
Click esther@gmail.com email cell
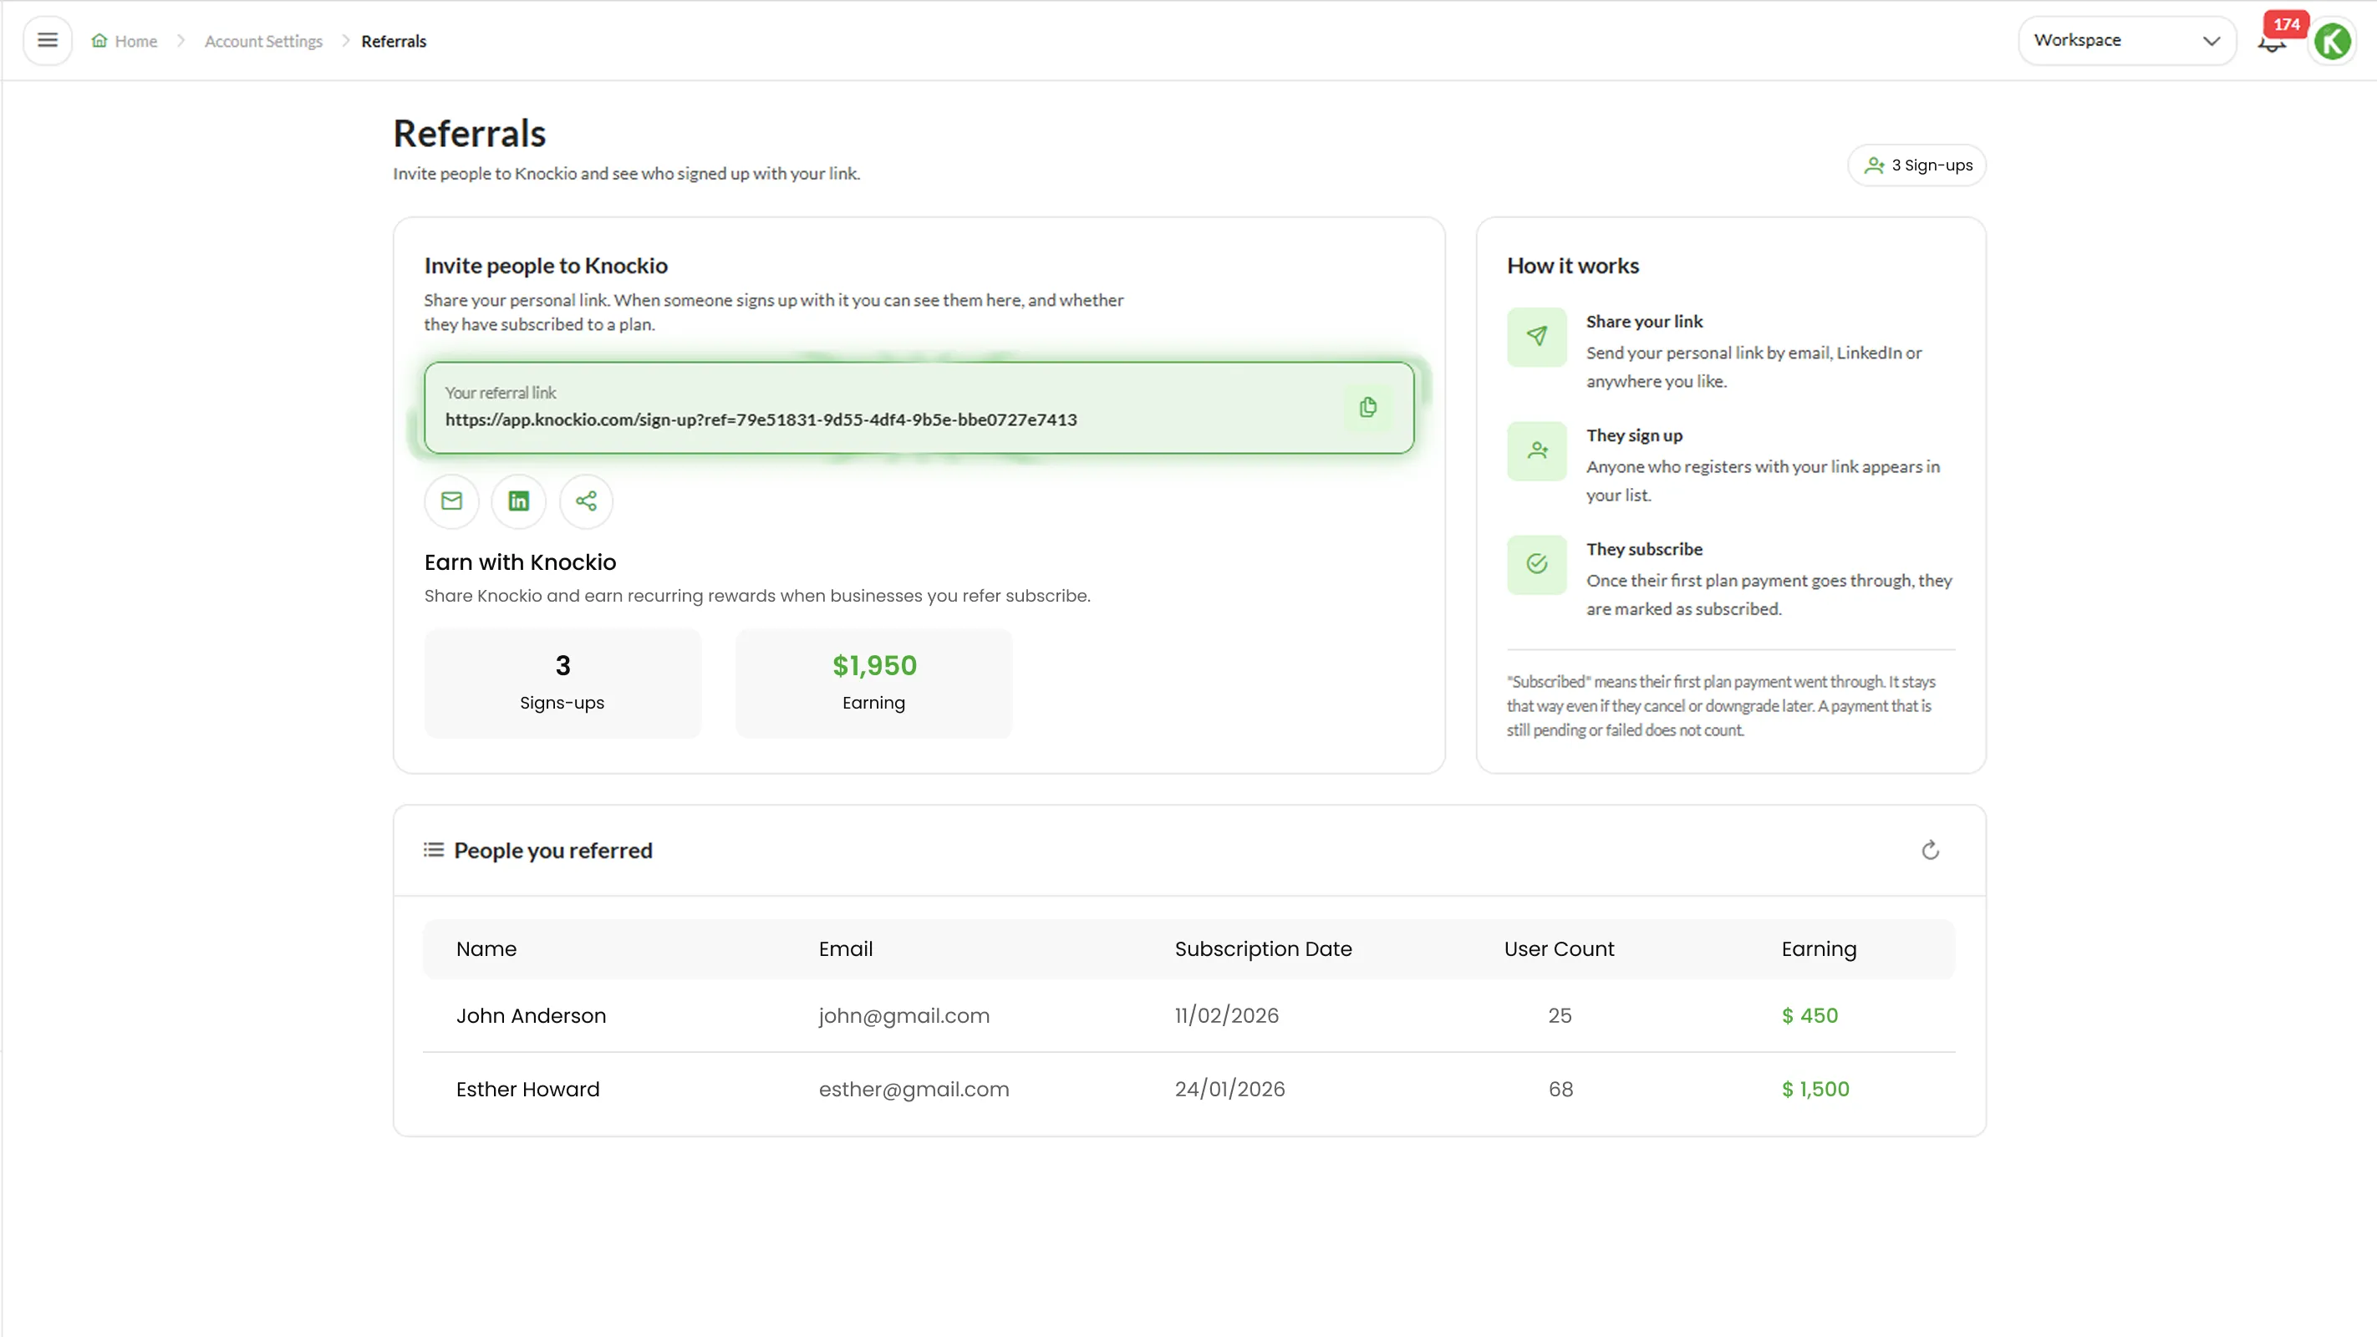click(x=914, y=1090)
